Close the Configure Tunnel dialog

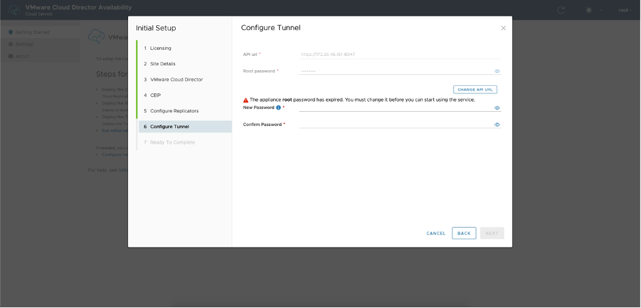coord(503,28)
